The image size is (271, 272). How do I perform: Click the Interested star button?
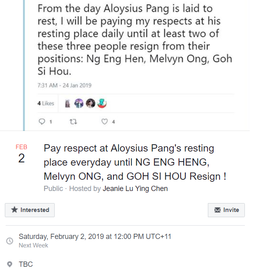30,210
